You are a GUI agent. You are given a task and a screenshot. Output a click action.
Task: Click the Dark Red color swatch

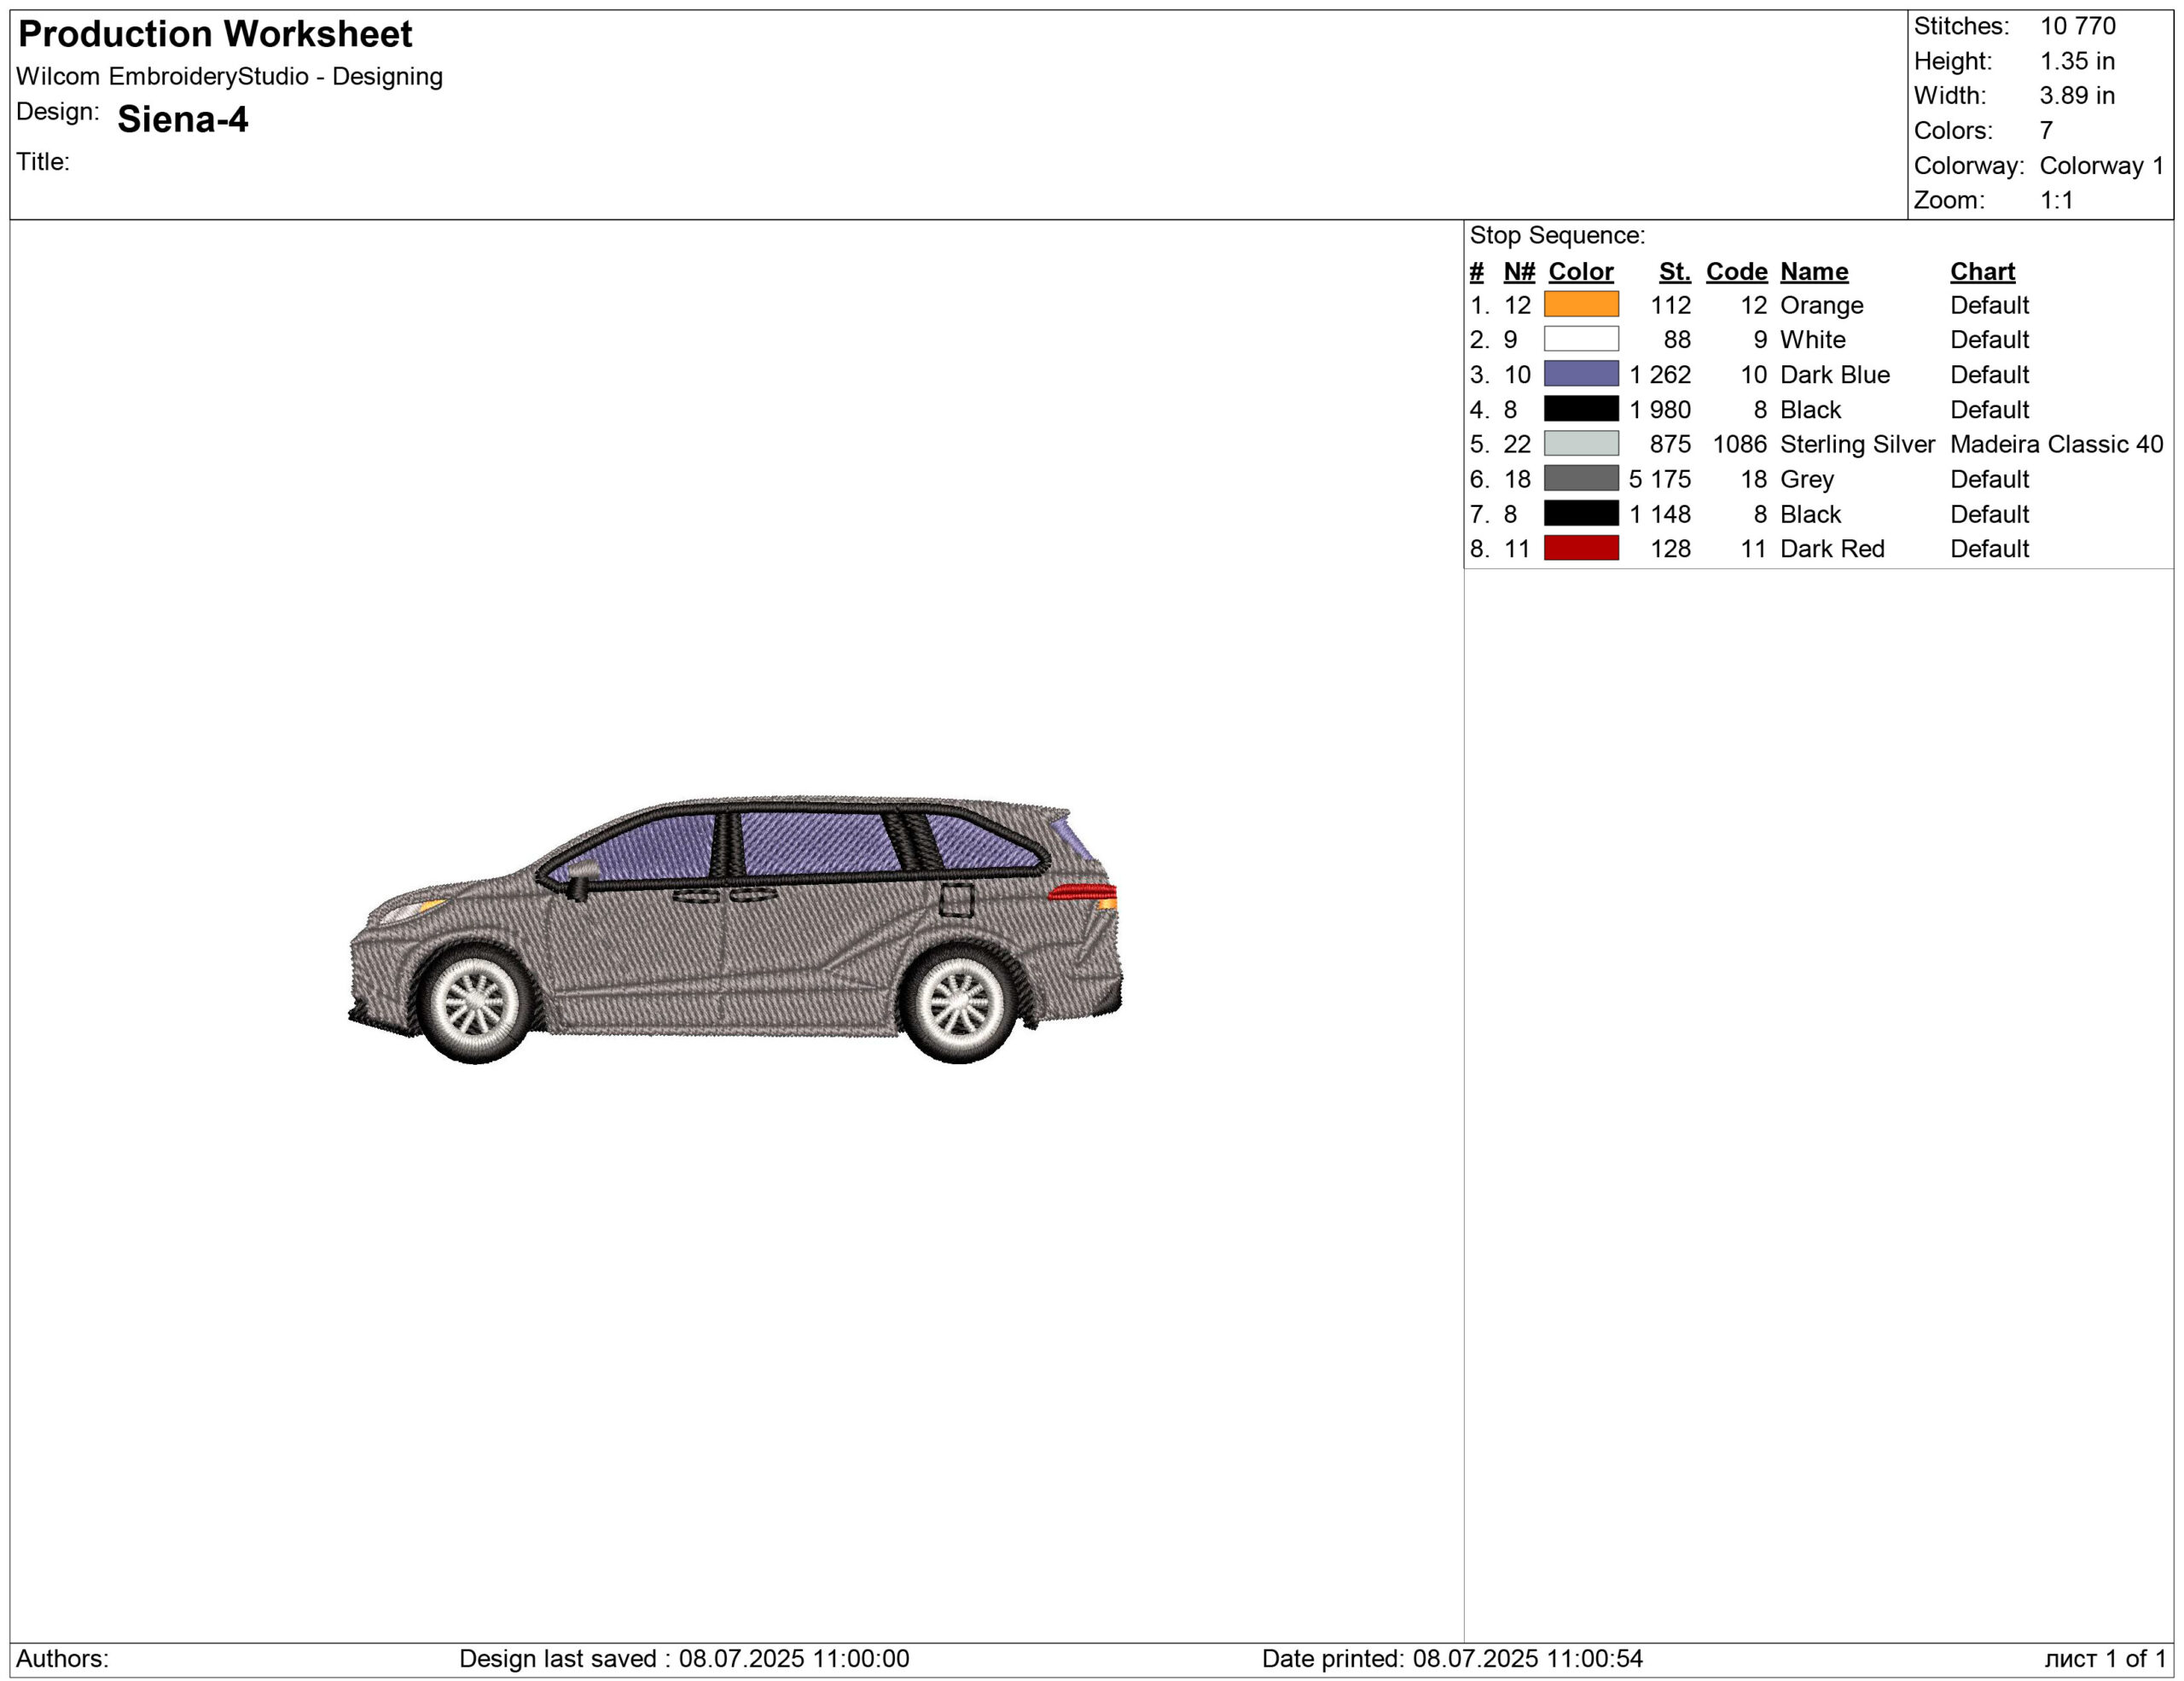(1580, 548)
